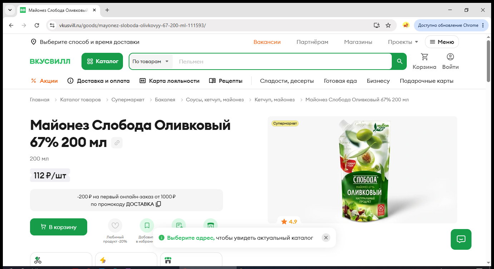Mark as Любимый продукт with the heart icon

[115, 225]
